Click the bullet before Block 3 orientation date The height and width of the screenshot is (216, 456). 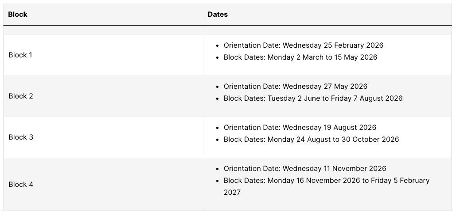(x=218, y=128)
